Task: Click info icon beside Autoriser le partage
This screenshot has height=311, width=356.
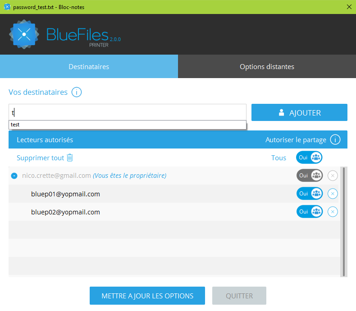Action: [x=335, y=139]
